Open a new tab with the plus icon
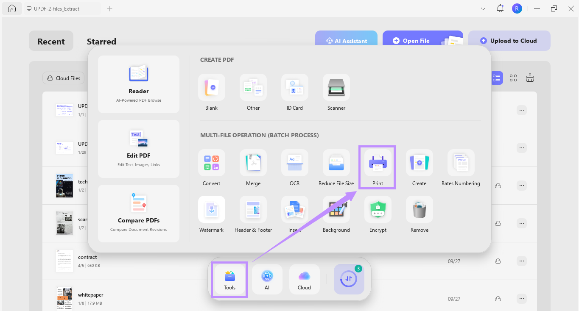The height and width of the screenshot is (311, 579). pyautogui.click(x=109, y=8)
